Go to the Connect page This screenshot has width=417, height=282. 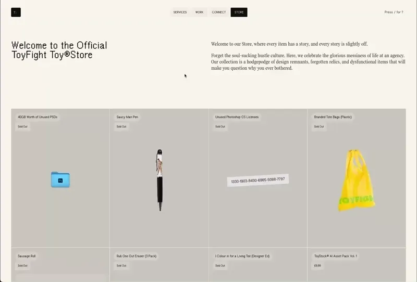(219, 12)
